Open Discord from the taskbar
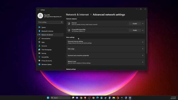Image resolution: width=178 pixels, height=100 pixels. click(x=77, y=98)
